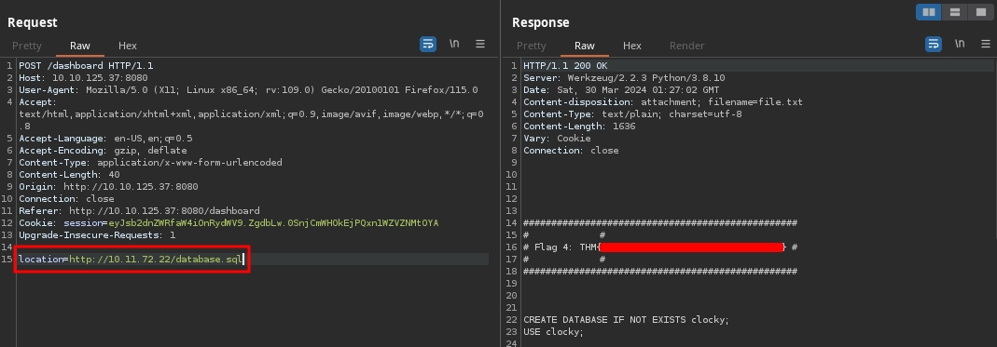Click the Content-Type: text/plain response header
The height and width of the screenshot is (347, 997).
tap(632, 114)
